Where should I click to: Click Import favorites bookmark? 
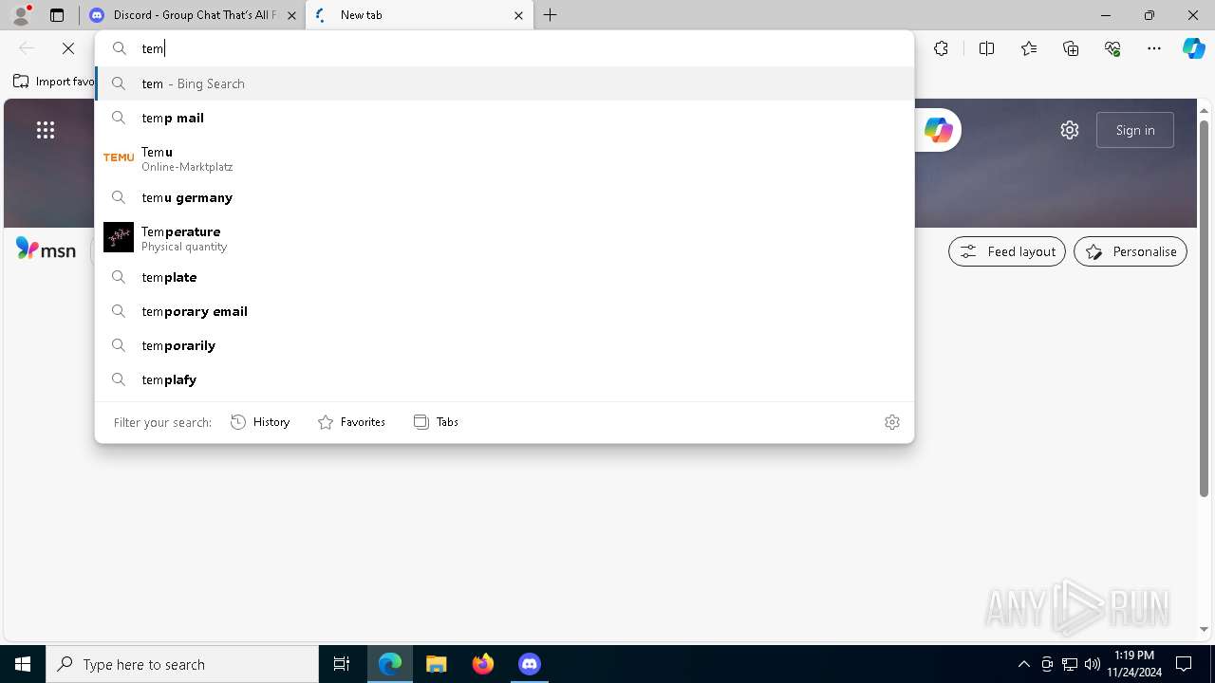click(54, 82)
